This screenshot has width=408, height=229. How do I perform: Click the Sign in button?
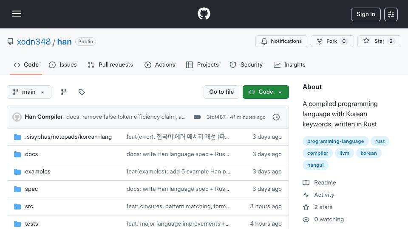pos(365,14)
